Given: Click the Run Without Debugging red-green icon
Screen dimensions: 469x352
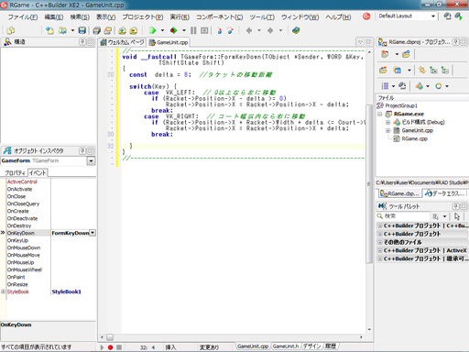Looking at the screenshot, I should pyautogui.click(x=173, y=30).
